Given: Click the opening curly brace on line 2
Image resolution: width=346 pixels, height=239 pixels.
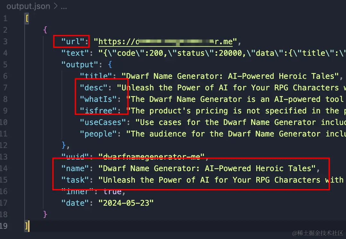Looking at the screenshot, I should (45, 29).
